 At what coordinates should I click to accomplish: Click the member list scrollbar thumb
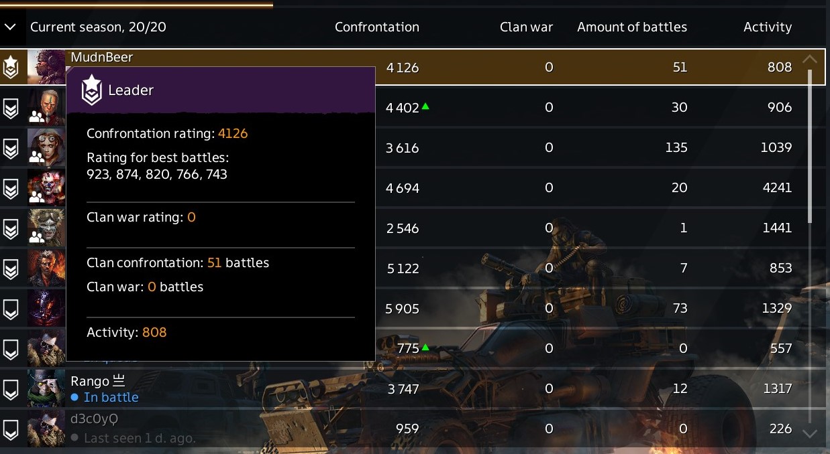pos(810,144)
